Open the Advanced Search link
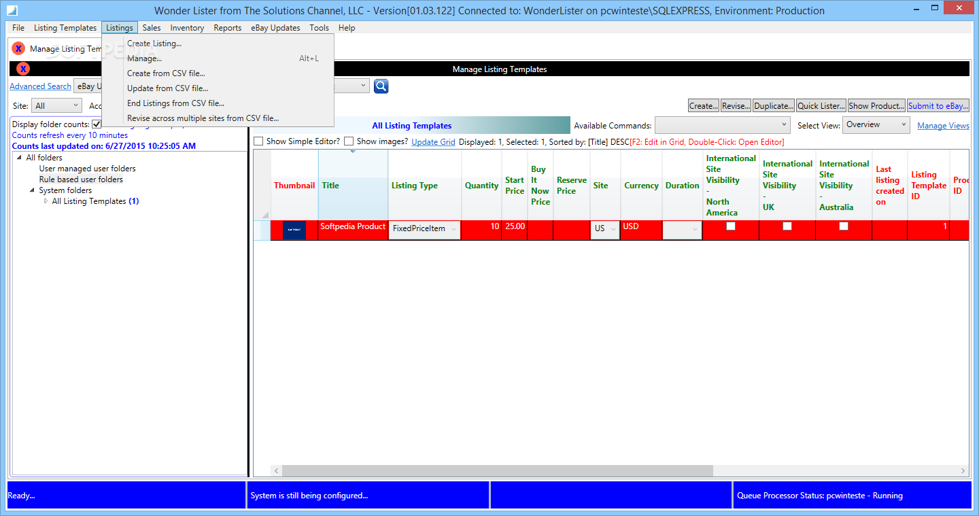Image resolution: width=979 pixels, height=516 pixels. (40, 86)
